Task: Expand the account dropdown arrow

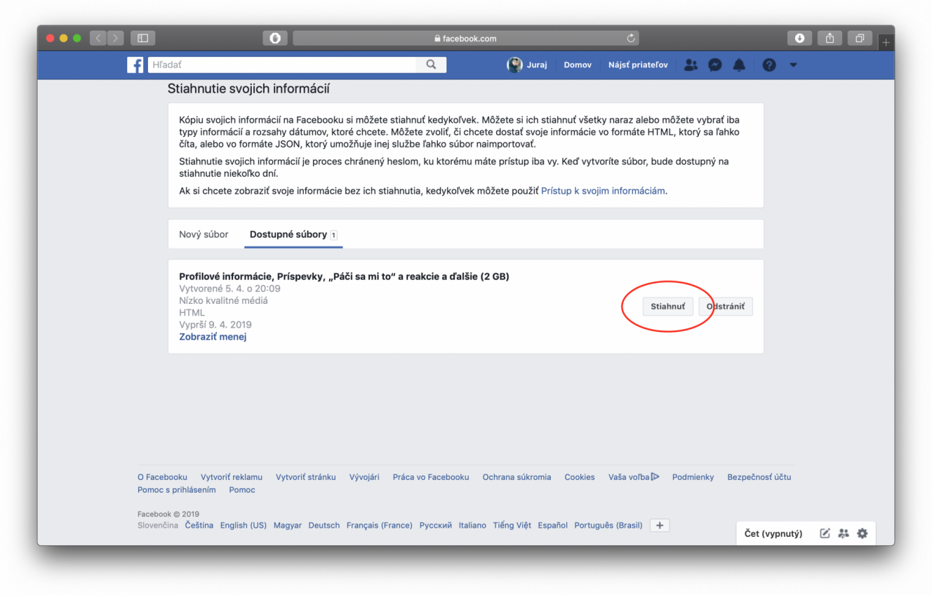Action: click(793, 65)
